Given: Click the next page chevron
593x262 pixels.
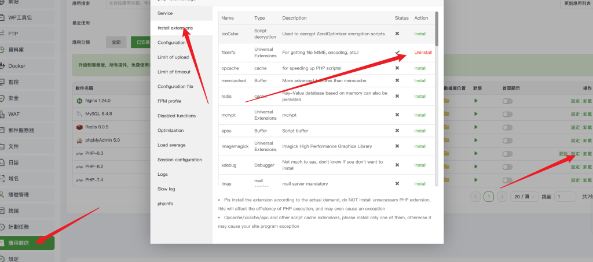Looking at the screenshot, I should (502, 197).
